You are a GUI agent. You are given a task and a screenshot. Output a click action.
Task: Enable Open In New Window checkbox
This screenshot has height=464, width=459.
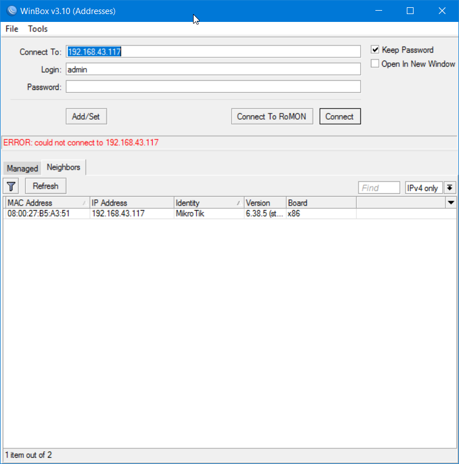pyautogui.click(x=375, y=63)
